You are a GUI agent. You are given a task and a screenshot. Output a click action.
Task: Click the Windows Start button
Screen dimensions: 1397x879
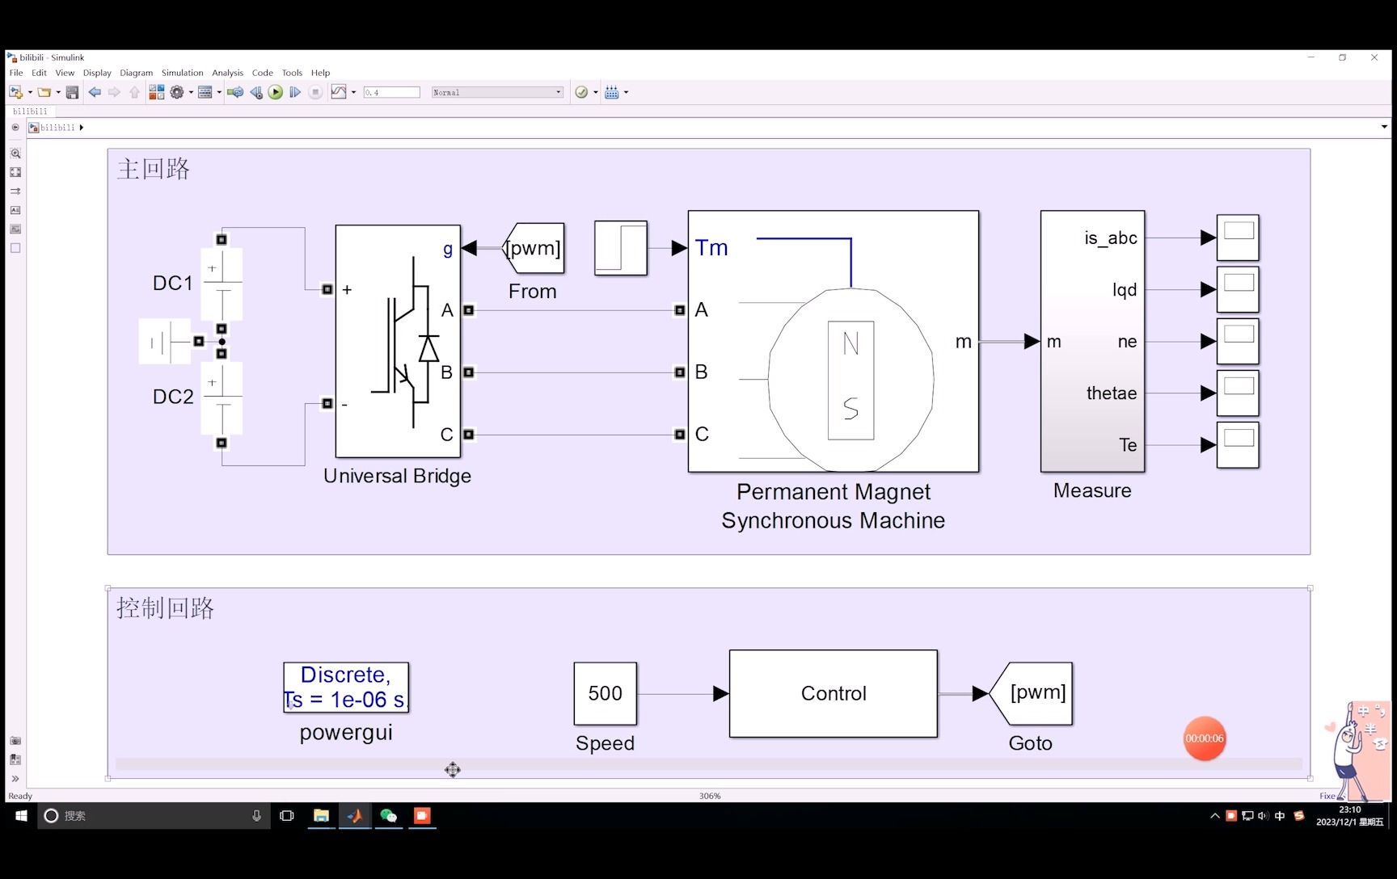click(x=21, y=816)
